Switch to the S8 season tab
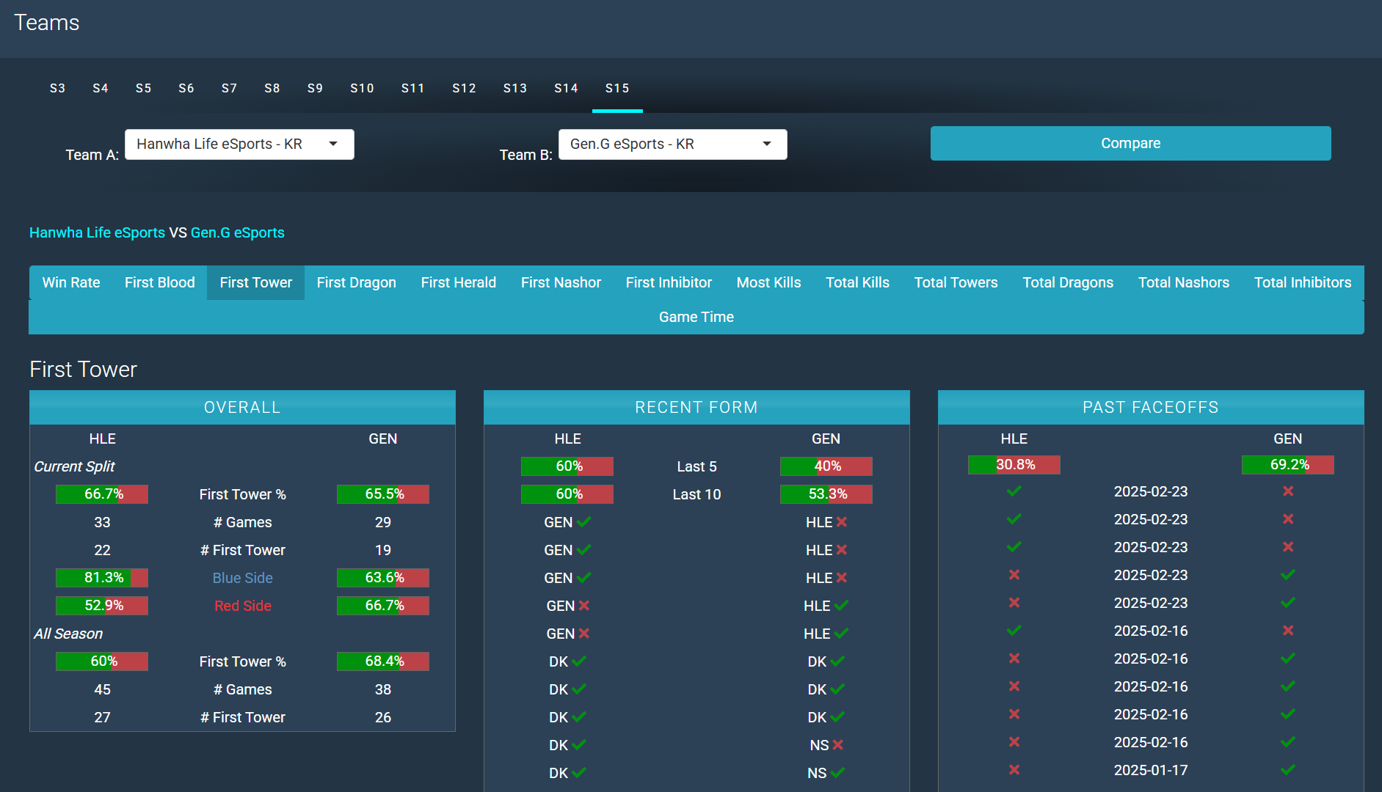Screen dimensions: 1382x792 click(x=272, y=88)
